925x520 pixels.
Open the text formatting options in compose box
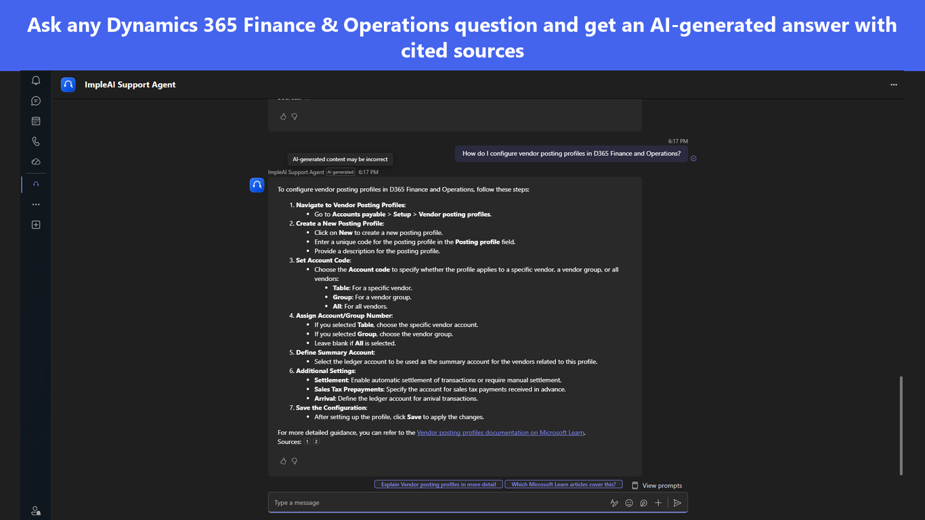(x=614, y=503)
